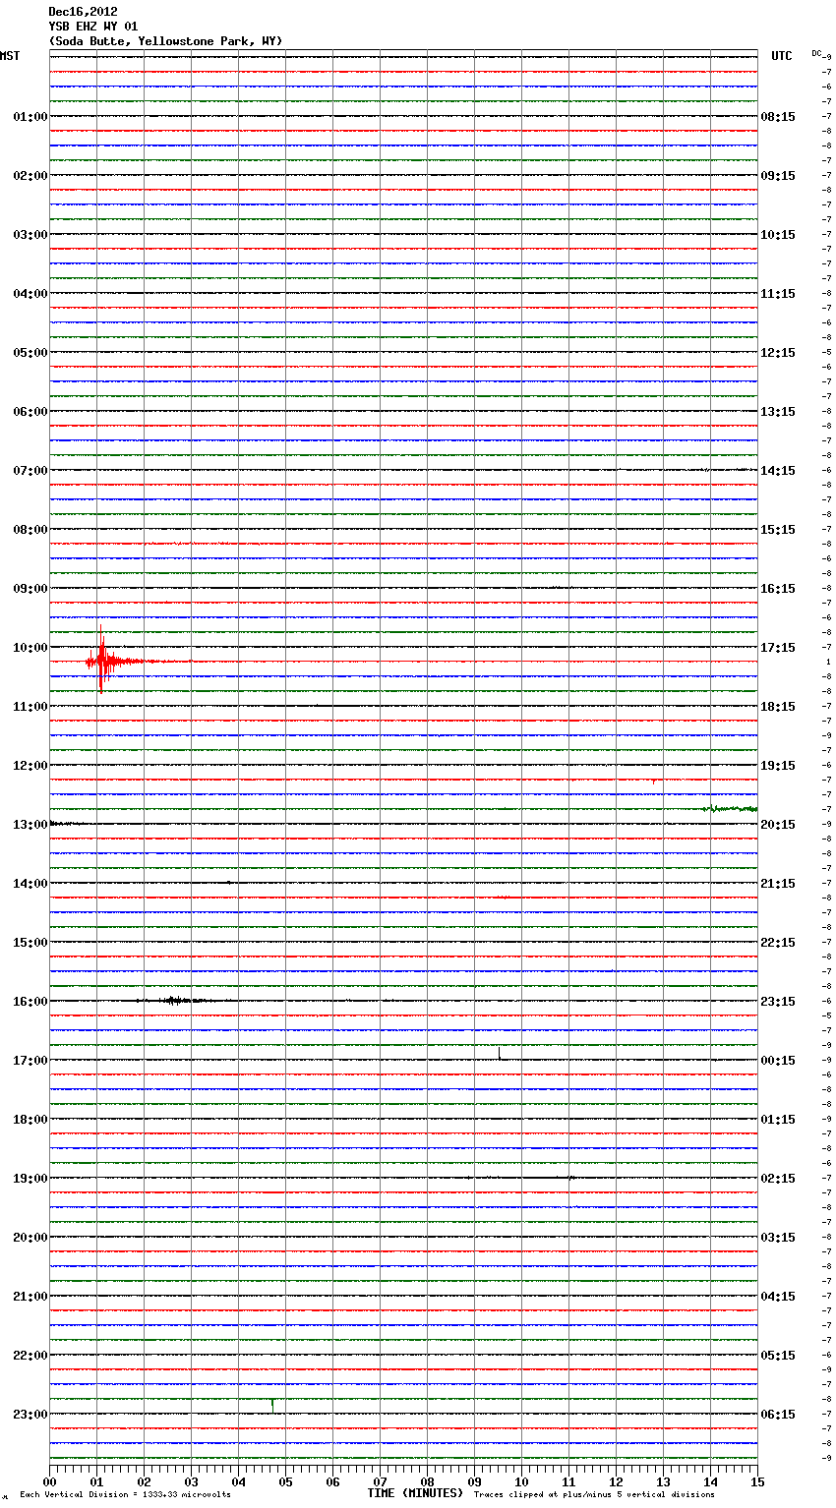Viewport: 836px width, 1508px height.
Task: Click the DC value 1 beside 10:15 trace
Action: 828,663
